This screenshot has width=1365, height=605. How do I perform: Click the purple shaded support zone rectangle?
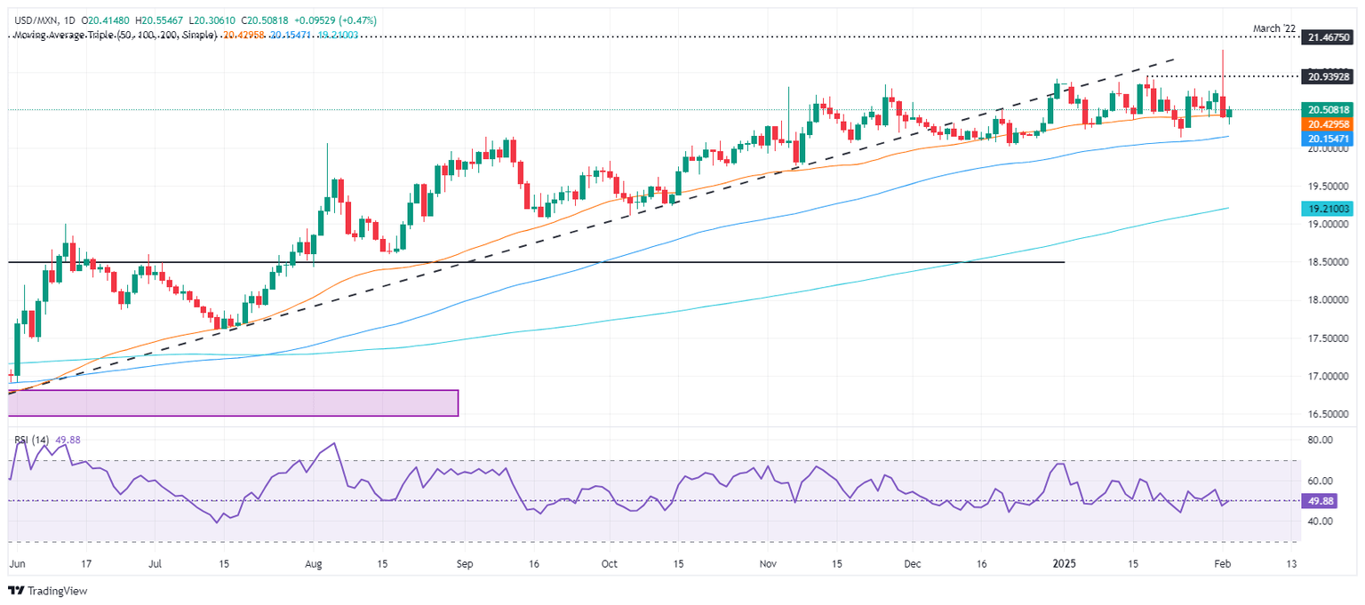[233, 402]
